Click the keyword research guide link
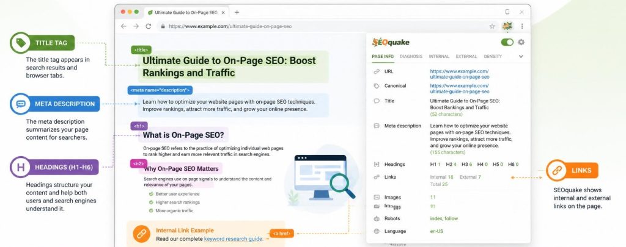Screen dimensions: 626x247 (x=233, y=239)
